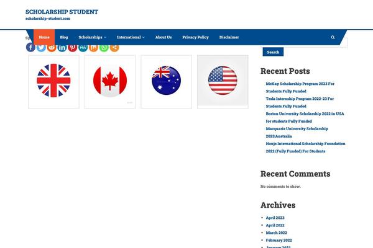
Task: Open the UK flag scholarship tile
Action: 53,82
